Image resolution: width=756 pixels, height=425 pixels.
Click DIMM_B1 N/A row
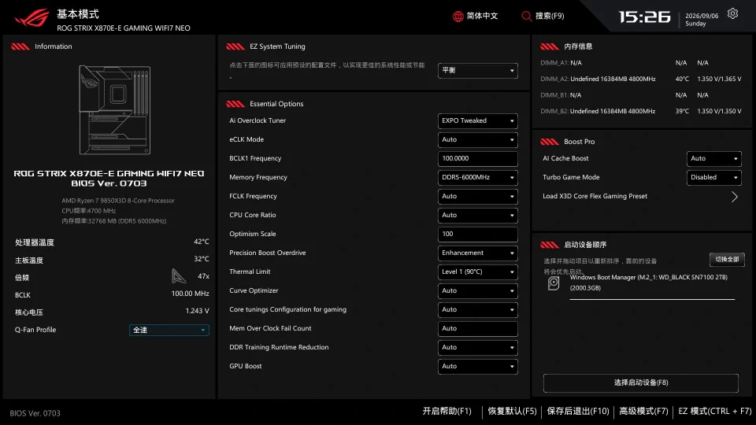pos(624,95)
